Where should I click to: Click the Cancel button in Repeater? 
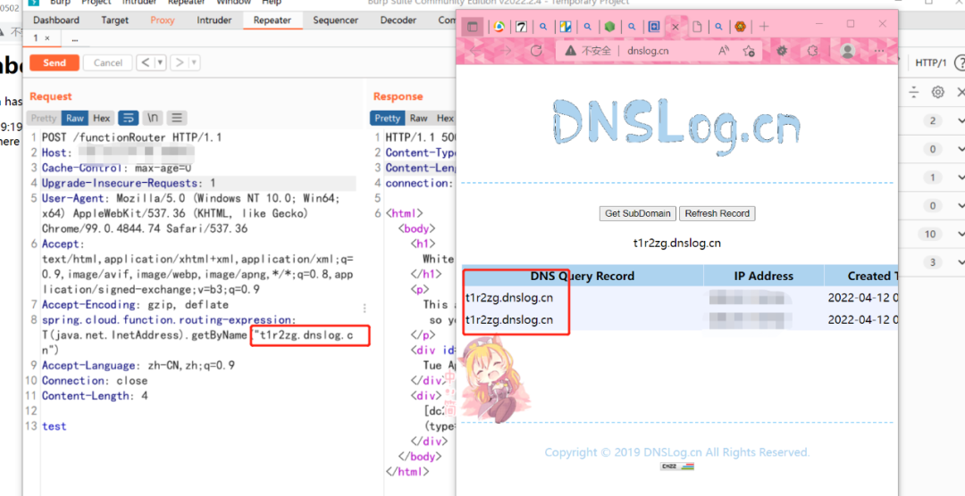coord(108,62)
